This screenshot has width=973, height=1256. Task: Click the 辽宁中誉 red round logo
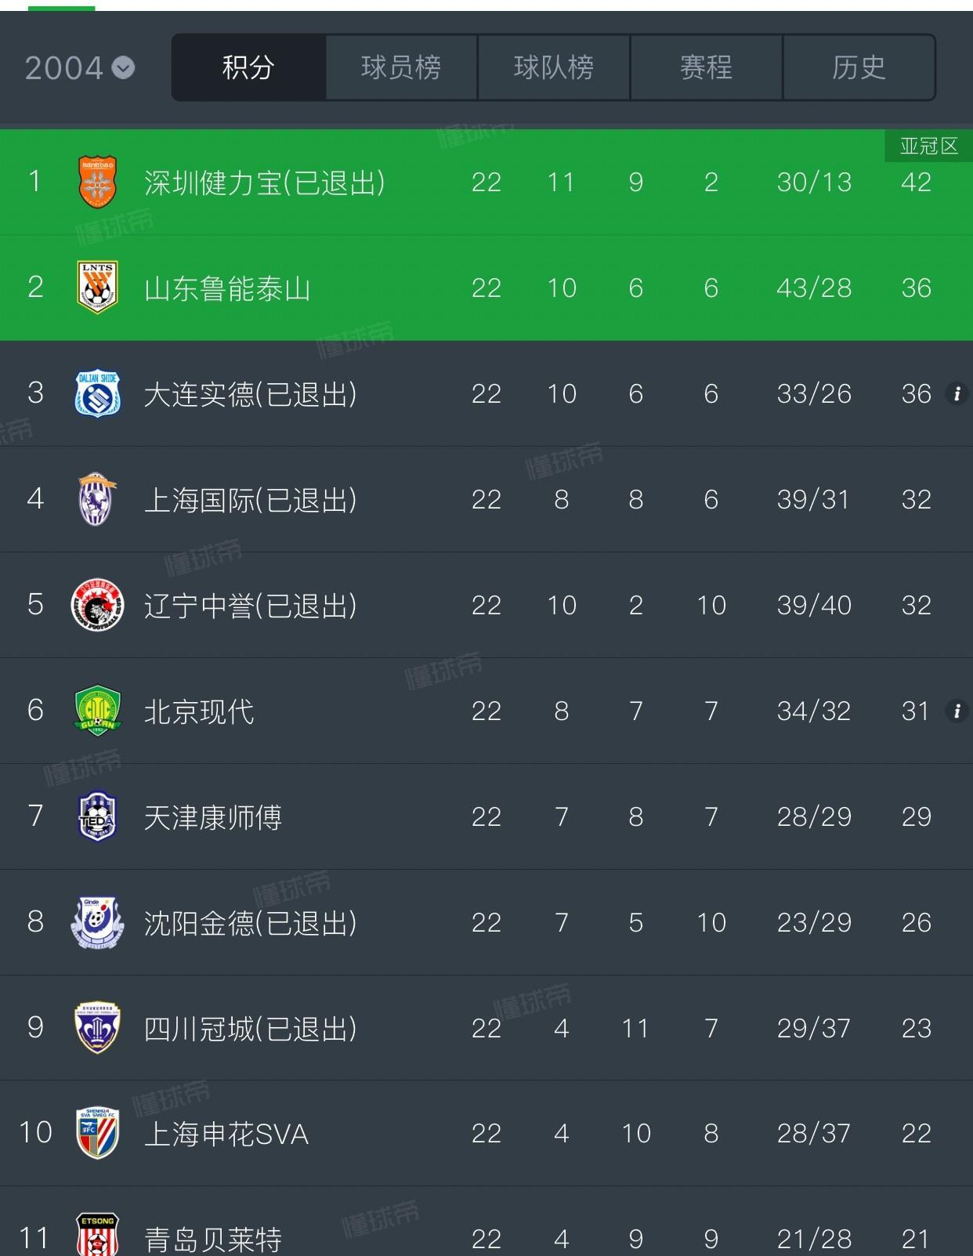[x=97, y=605]
